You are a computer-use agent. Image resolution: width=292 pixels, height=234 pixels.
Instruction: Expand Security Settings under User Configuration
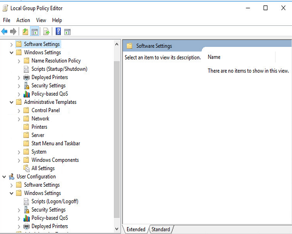click(19, 210)
